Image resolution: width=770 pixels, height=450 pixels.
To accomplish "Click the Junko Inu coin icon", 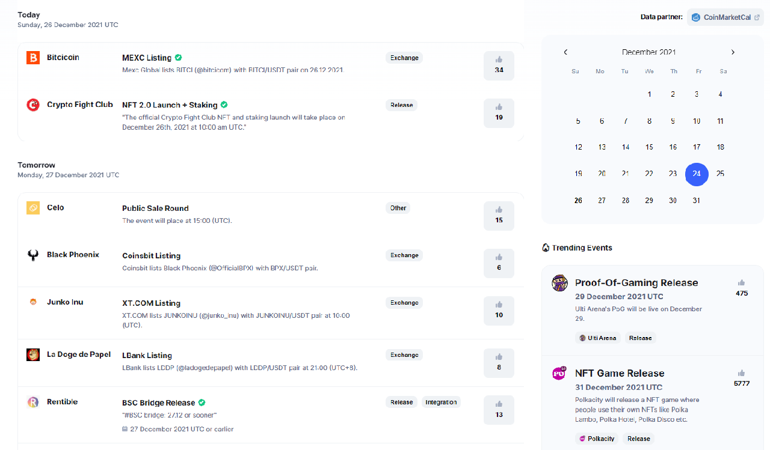I will (32, 302).
